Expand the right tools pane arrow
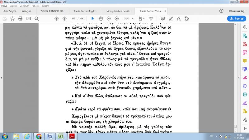 coord(245,128)
